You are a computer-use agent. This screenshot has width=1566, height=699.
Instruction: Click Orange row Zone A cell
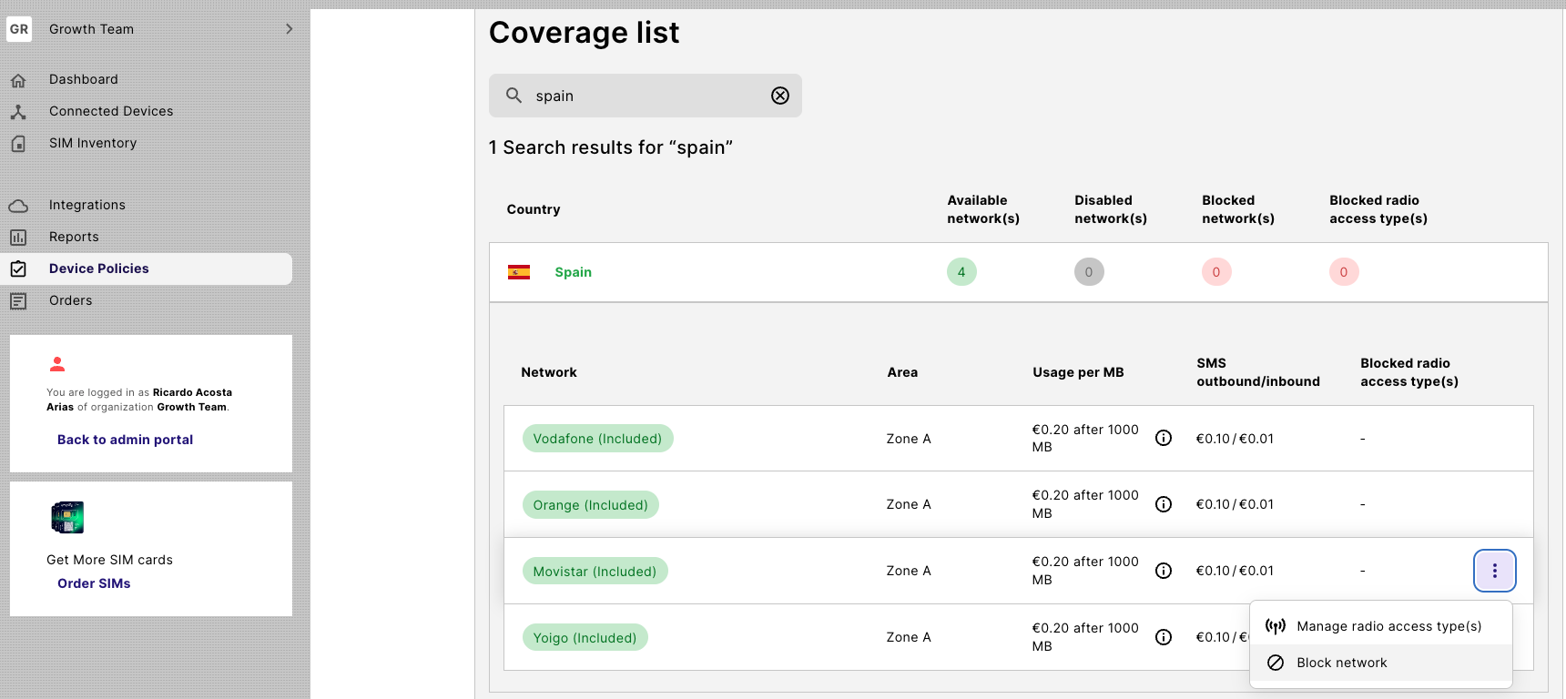click(909, 504)
